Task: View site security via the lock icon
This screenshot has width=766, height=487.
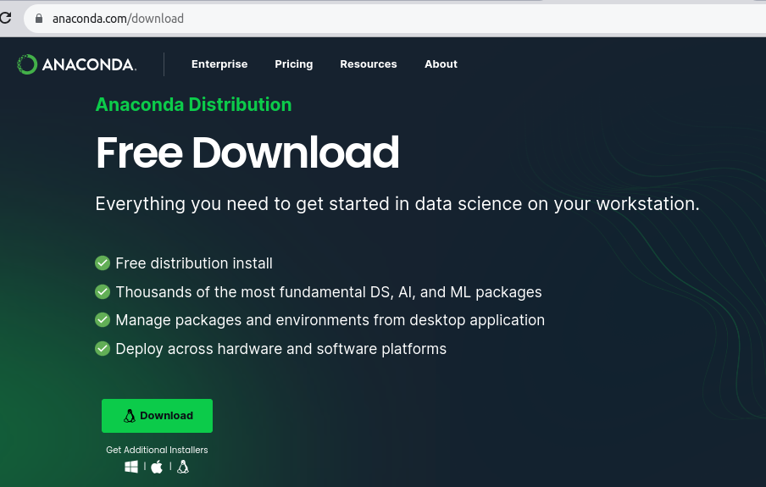Action: (x=39, y=19)
